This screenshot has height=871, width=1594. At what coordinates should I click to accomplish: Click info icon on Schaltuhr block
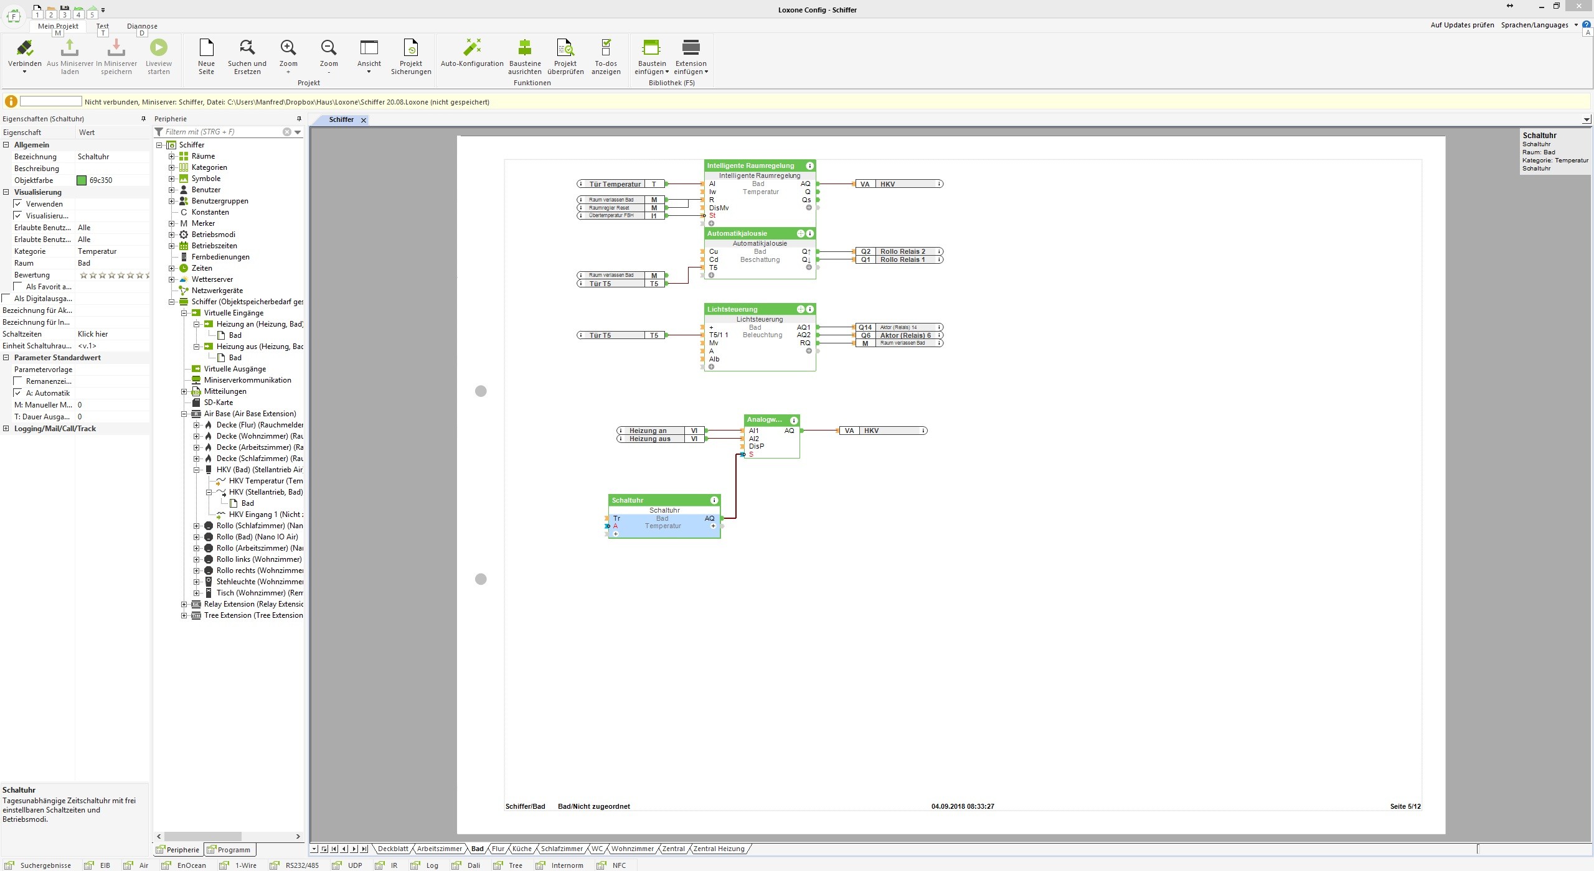(714, 500)
